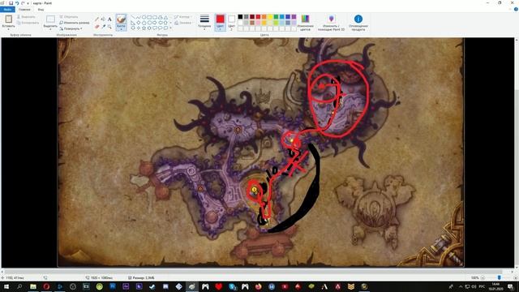Screen dimensions: 519x292
Task: Choose the five-point star shape
Action: (144, 28)
